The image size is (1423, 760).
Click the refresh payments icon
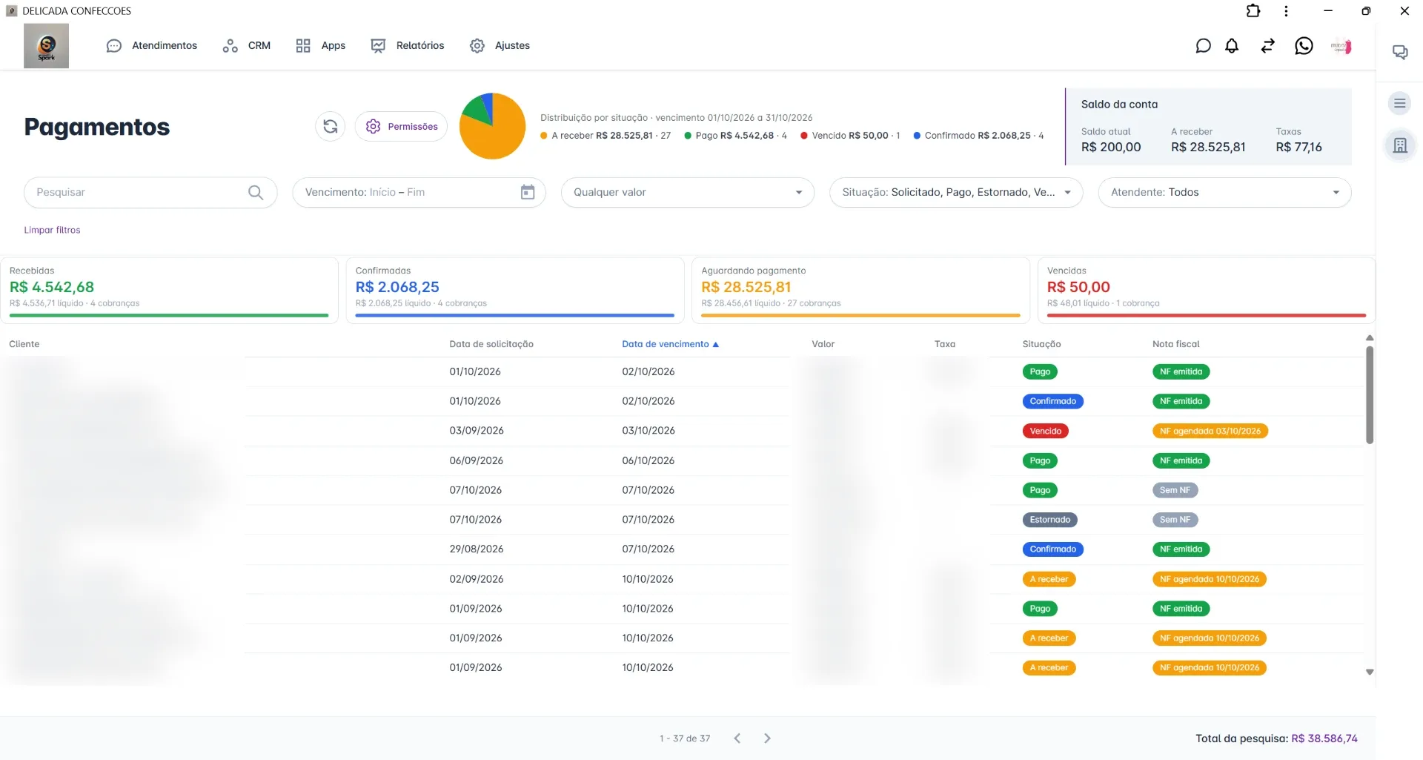point(331,127)
